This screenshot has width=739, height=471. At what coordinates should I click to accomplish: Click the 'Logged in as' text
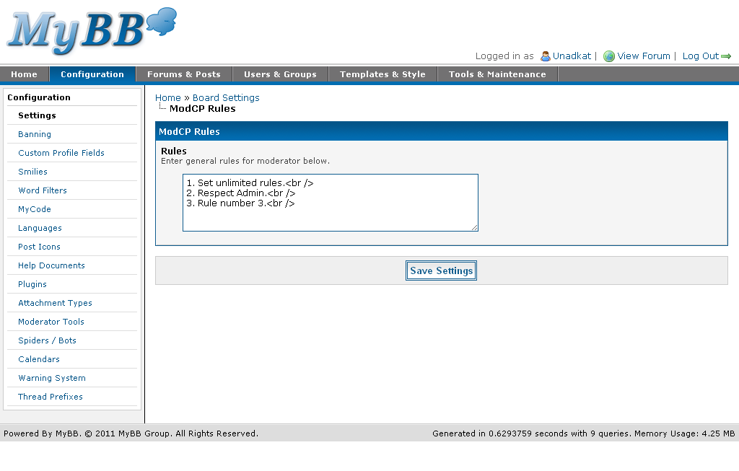504,56
